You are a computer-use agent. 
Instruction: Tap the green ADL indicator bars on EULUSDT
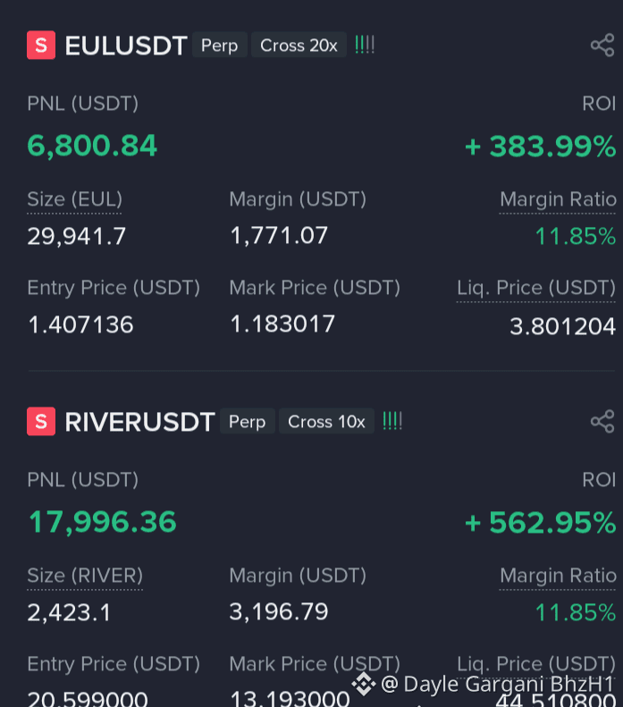pyautogui.click(x=365, y=45)
